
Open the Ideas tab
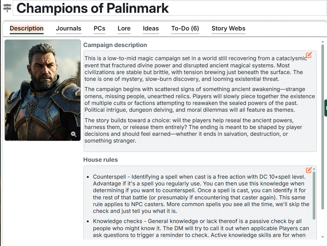(151, 28)
